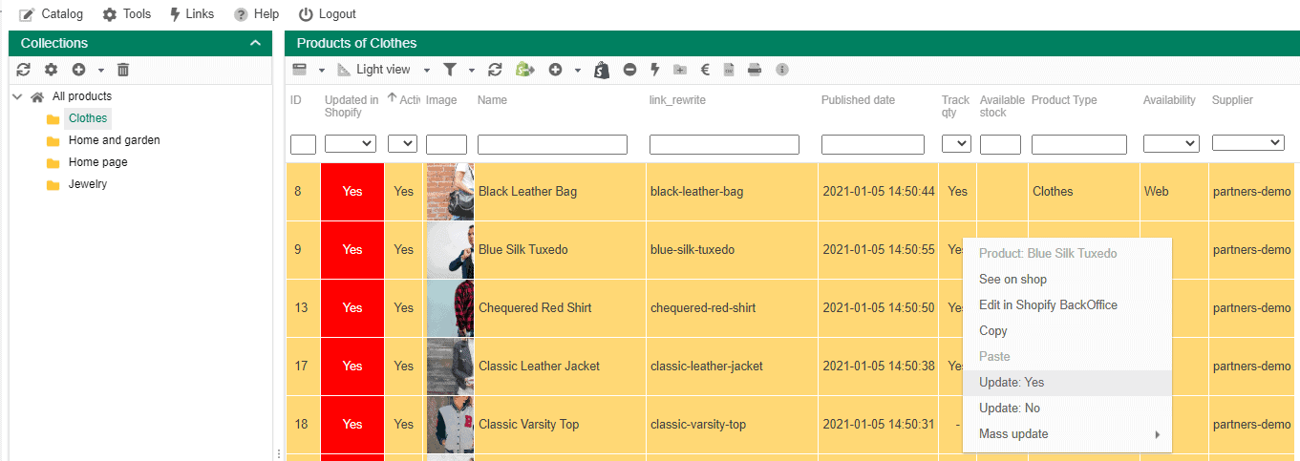Click the Name filter input field
Screen dimensions: 1300x461
(552, 144)
